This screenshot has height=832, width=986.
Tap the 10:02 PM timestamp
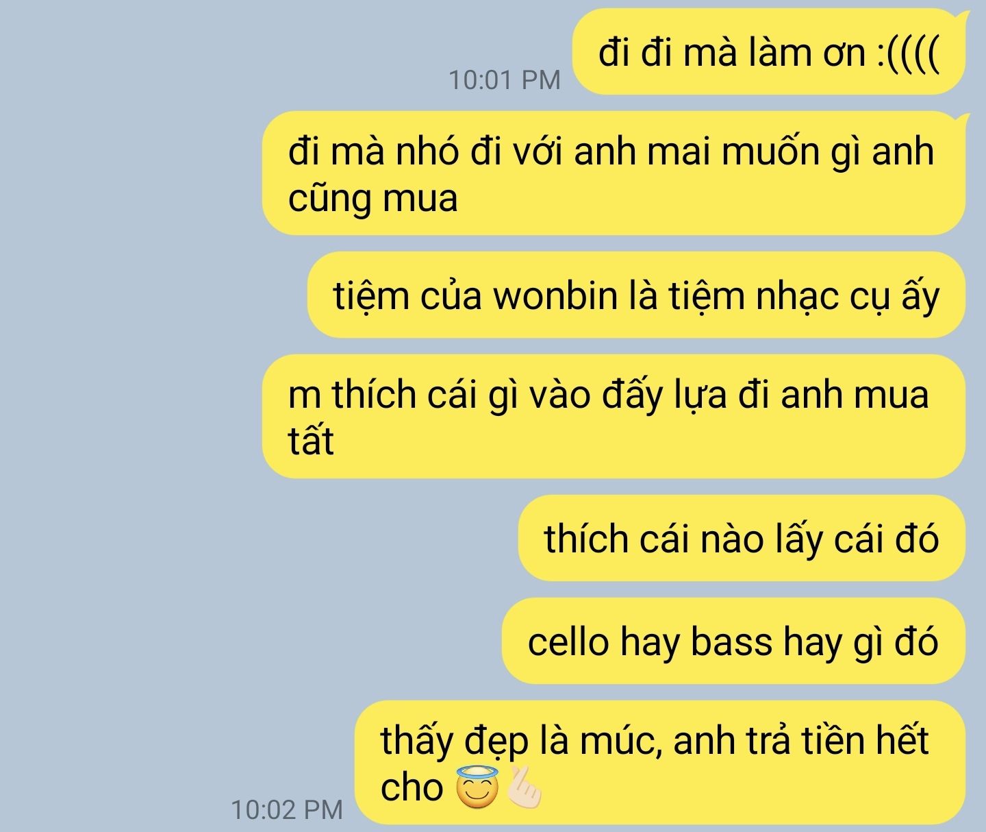click(x=287, y=810)
